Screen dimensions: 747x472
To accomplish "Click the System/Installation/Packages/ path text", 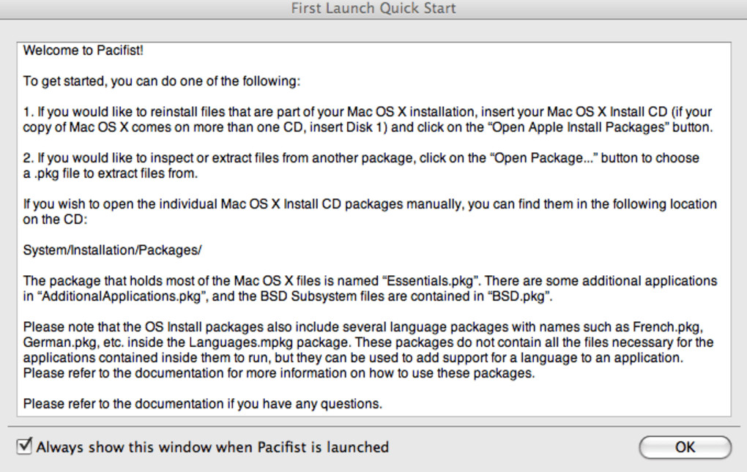I will (x=112, y=250).
